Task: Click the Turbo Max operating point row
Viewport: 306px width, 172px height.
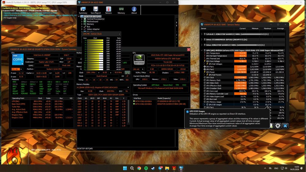Action: (42, 107)
